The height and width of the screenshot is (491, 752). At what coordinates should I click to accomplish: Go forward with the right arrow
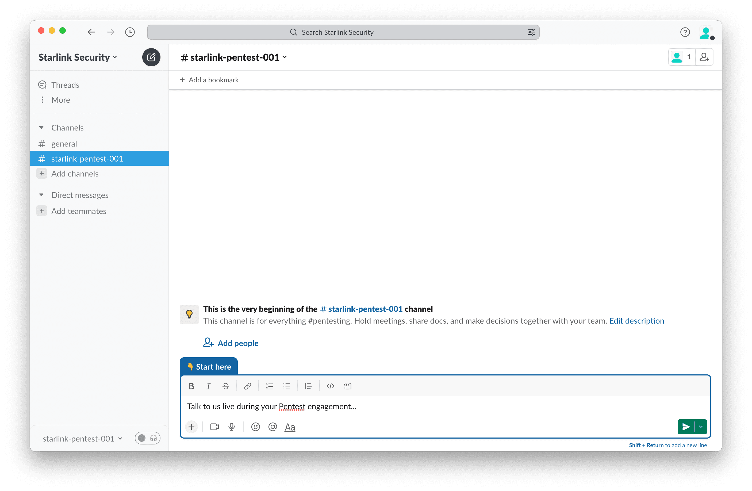pyautogui.click(x=111, y=32)
